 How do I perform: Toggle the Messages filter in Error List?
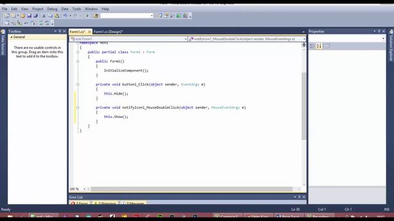tap(133, 203)
